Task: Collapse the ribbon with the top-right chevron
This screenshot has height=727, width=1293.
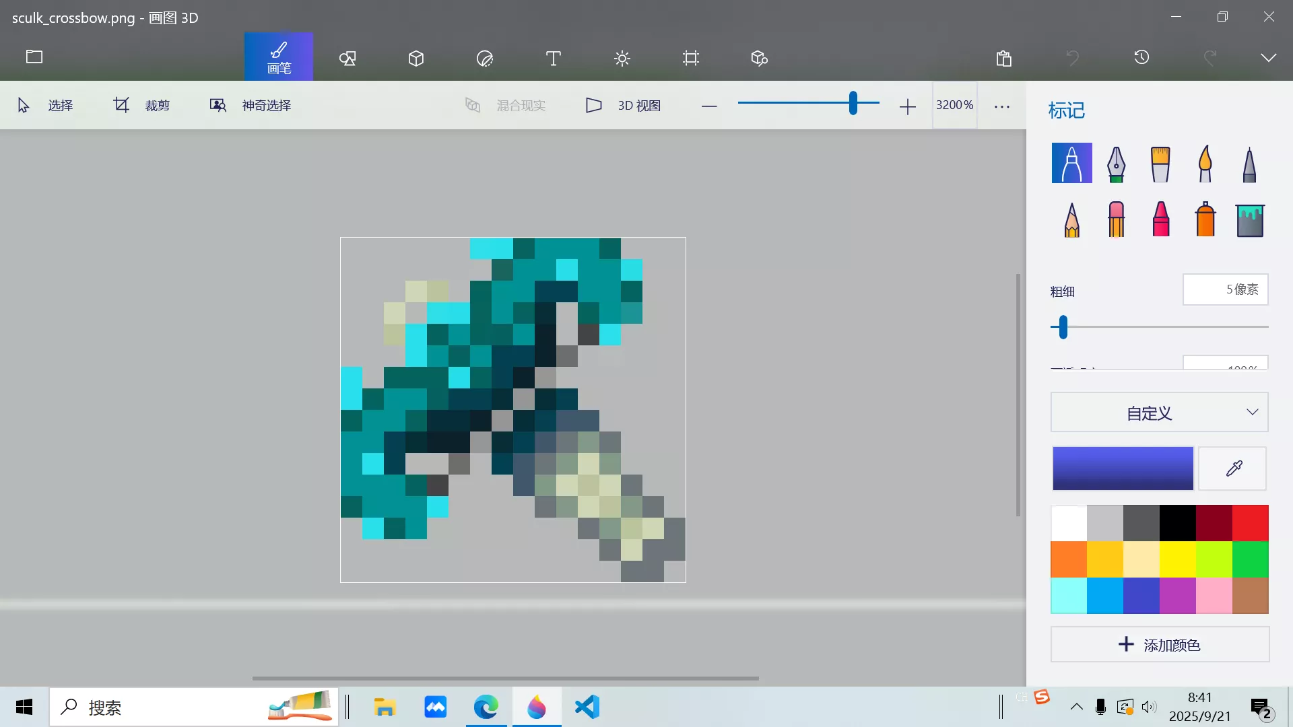Action: click(x=1269, y=57)
